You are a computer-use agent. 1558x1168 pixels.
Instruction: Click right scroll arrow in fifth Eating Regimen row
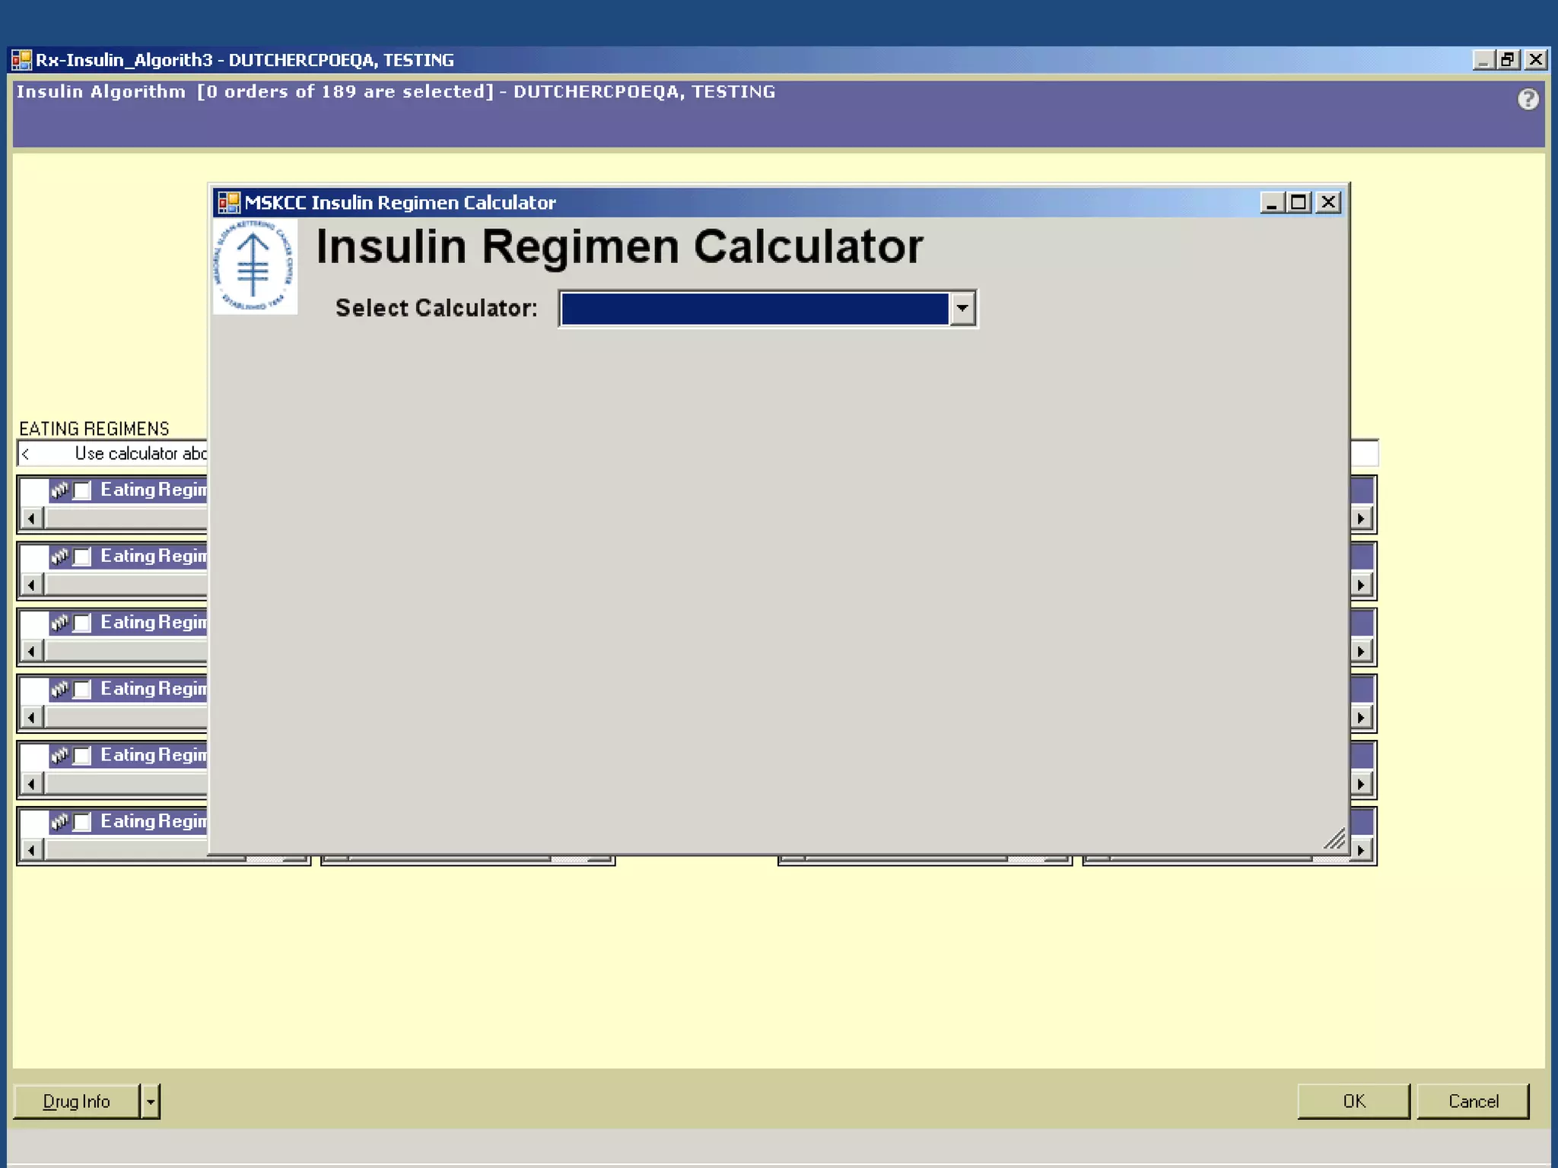(x=1361, y=783)
